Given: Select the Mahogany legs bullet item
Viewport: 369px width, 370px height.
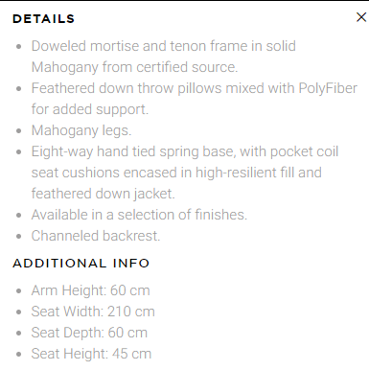Looking at the screenshot, I should (81, 130).
